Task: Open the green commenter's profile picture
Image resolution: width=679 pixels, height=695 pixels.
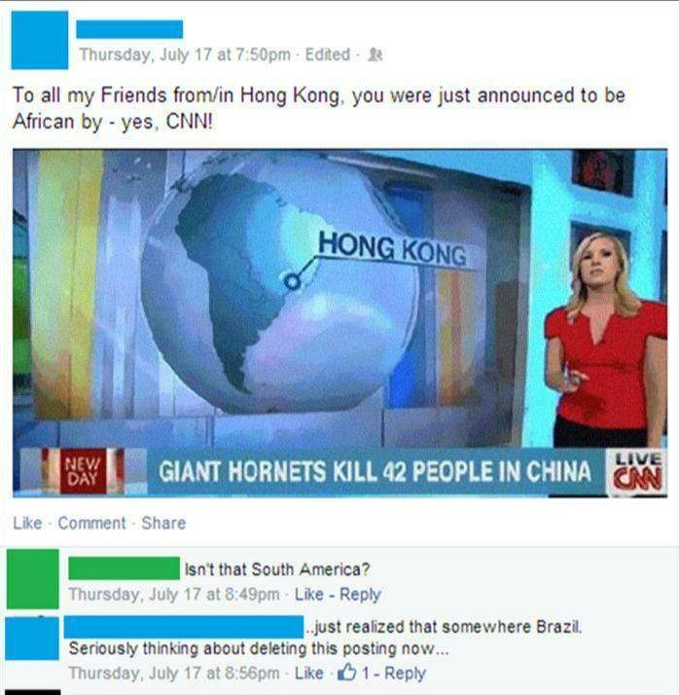Action: pos(33,579)
